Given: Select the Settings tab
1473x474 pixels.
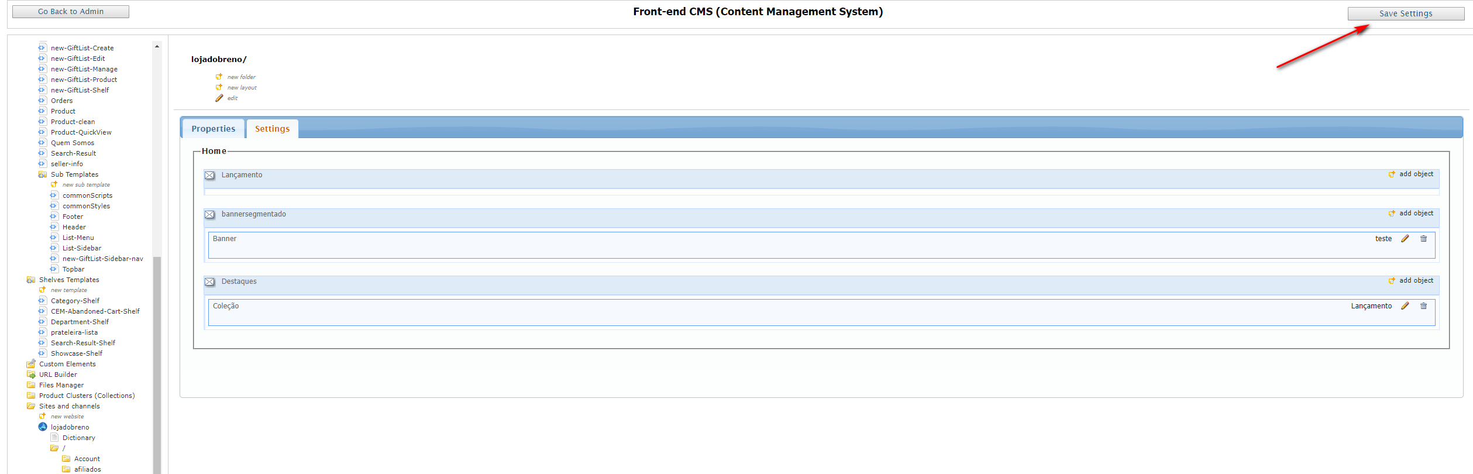Looking at the screenshot, I should click(x=272, y=129).
